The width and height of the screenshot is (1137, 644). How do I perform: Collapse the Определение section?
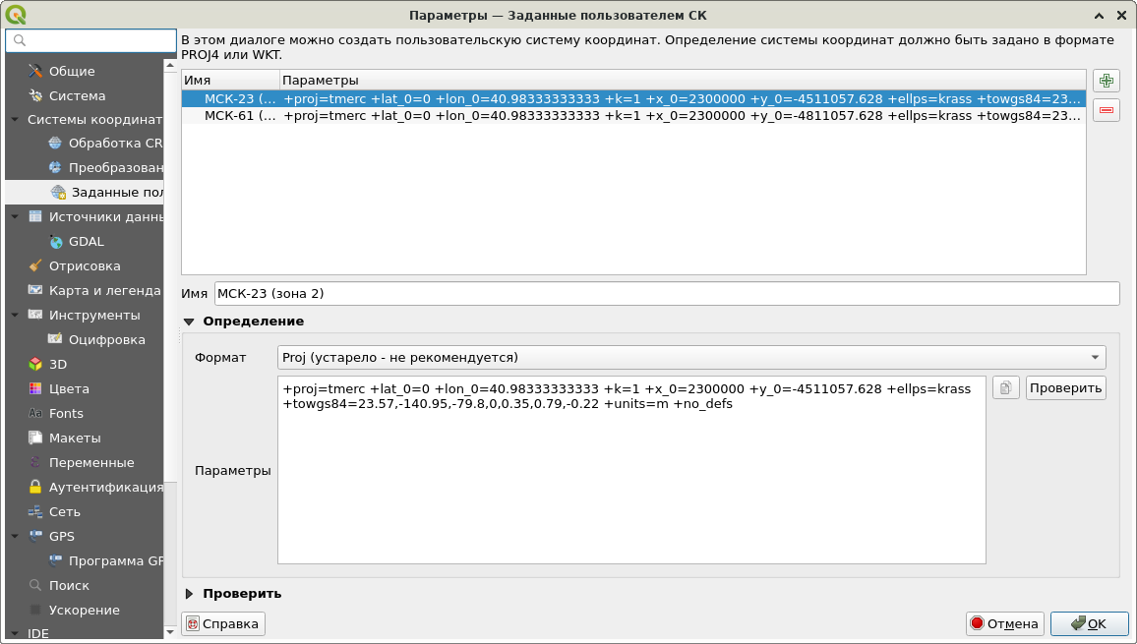[190, 321]
